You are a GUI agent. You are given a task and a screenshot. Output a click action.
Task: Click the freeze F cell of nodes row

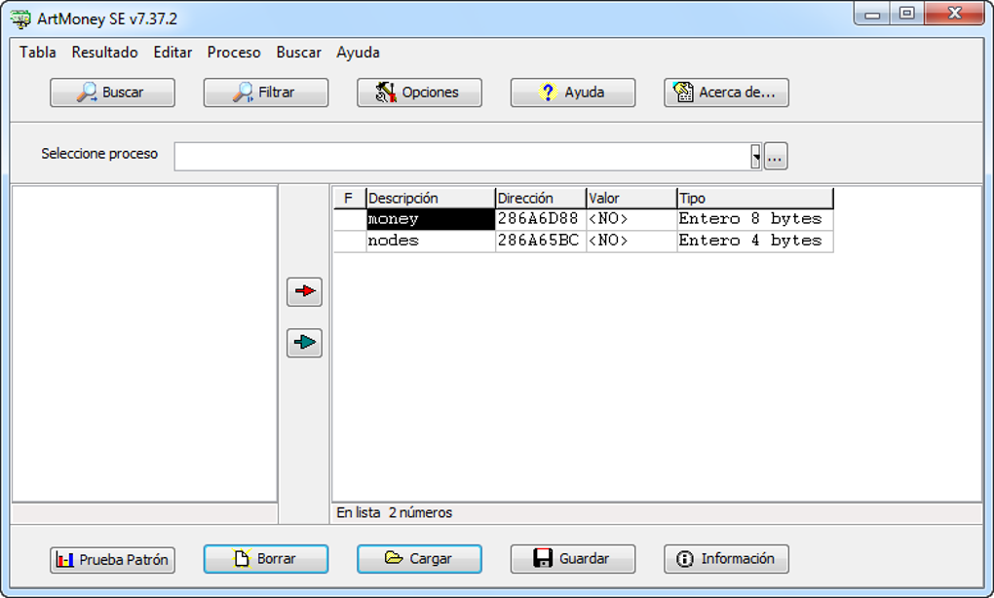[x=349, y=241]
